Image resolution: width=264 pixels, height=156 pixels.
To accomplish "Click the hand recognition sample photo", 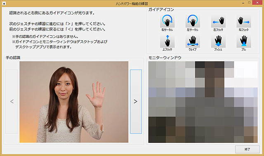I will point(74,102).
